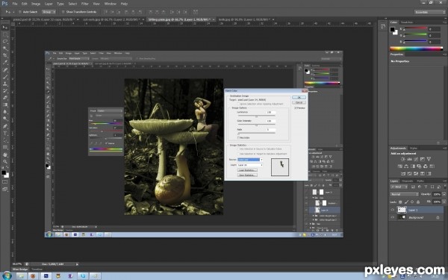Open the collapsed History panel icon

[x=383, y=27]
